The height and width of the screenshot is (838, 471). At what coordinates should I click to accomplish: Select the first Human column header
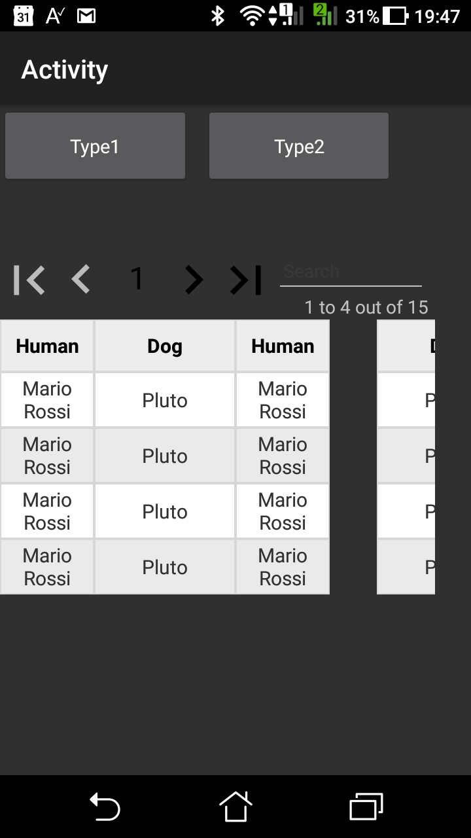pos(47,346)
